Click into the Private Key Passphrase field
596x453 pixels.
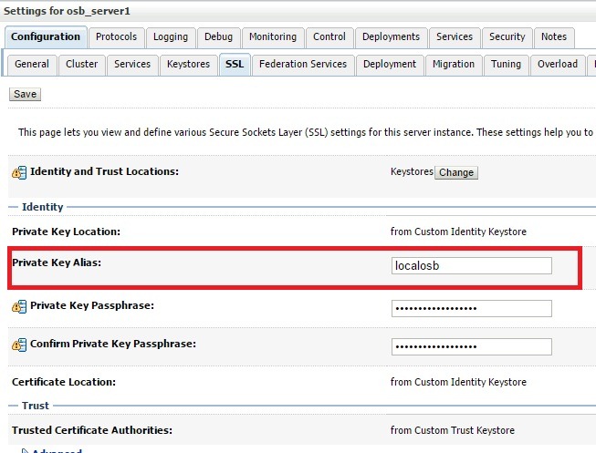(x=472, y=308)
